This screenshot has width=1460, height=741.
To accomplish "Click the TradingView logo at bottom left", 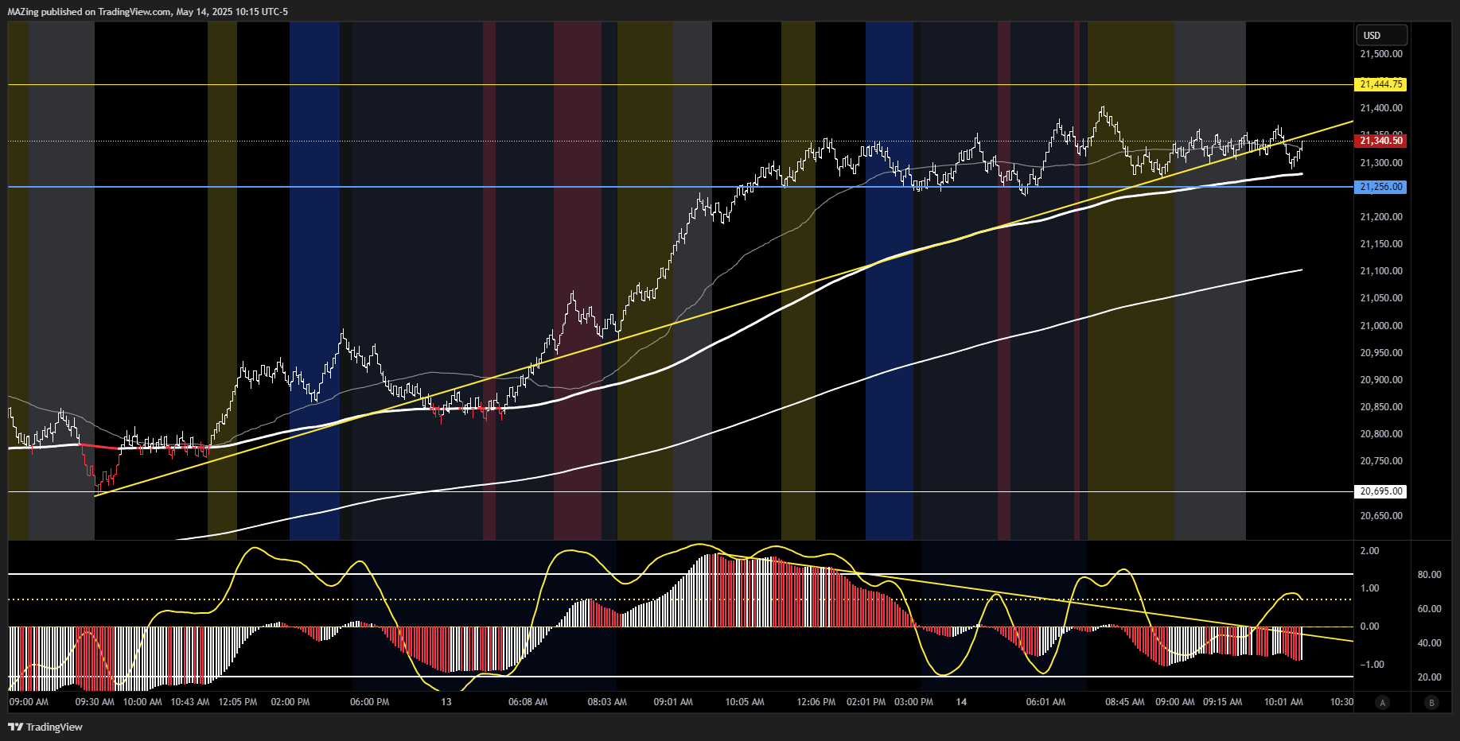I will [x=45, y=727].
